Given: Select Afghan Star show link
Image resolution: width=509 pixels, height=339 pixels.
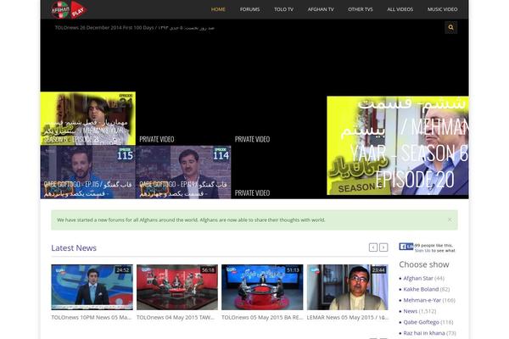Looking at the screenshot, I should [x=418, y=278].
